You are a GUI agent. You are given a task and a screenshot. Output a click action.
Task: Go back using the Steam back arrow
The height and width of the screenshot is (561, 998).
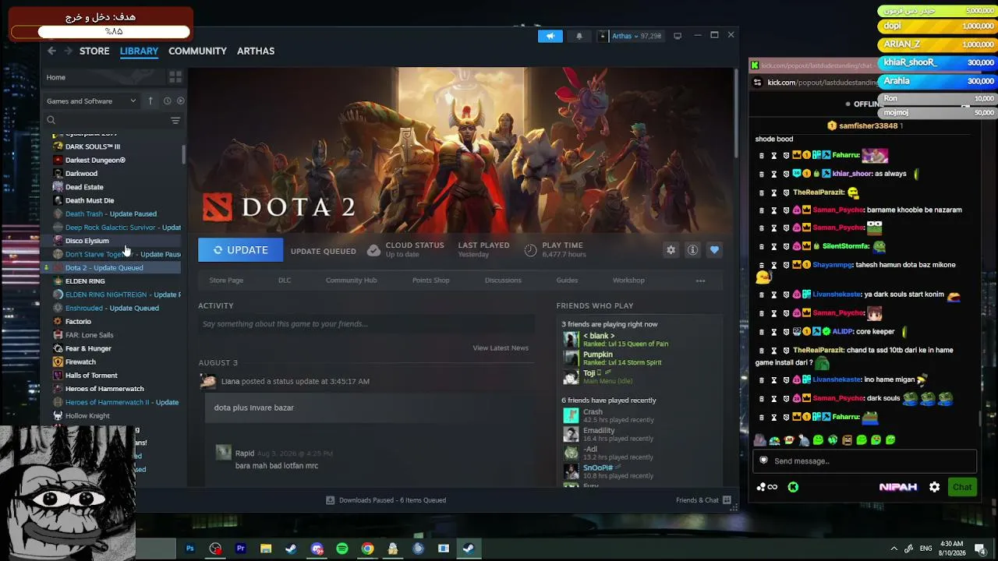click(51, 51)
